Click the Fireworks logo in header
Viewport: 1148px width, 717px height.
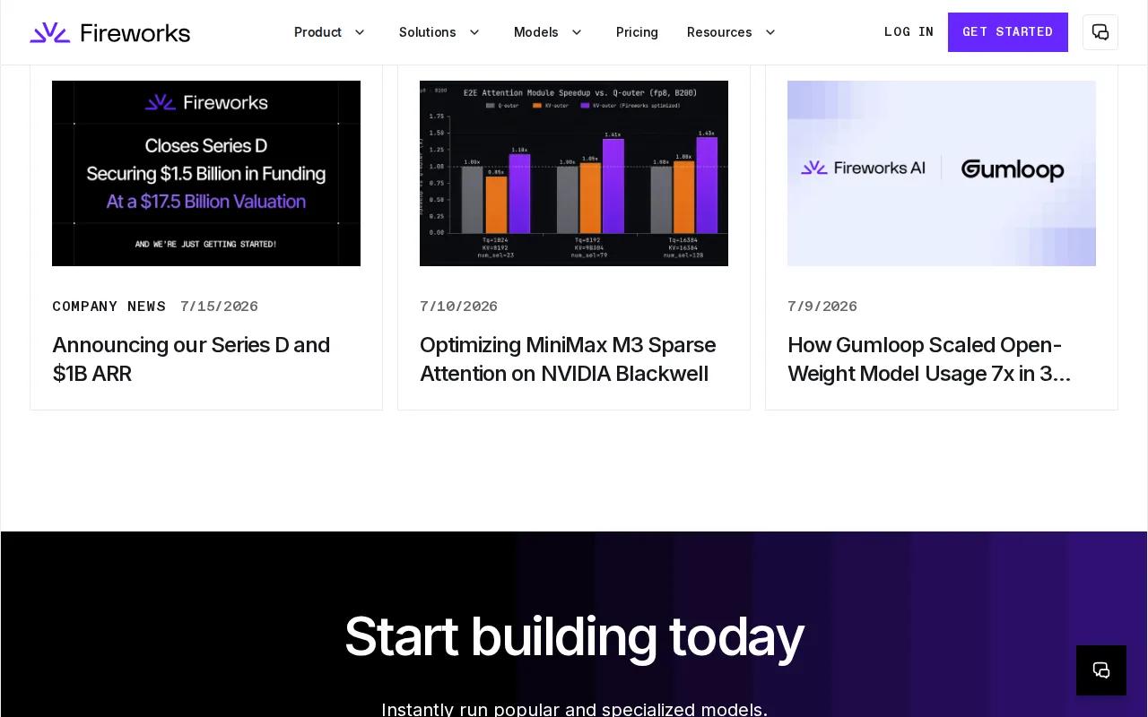coord(109,32)
